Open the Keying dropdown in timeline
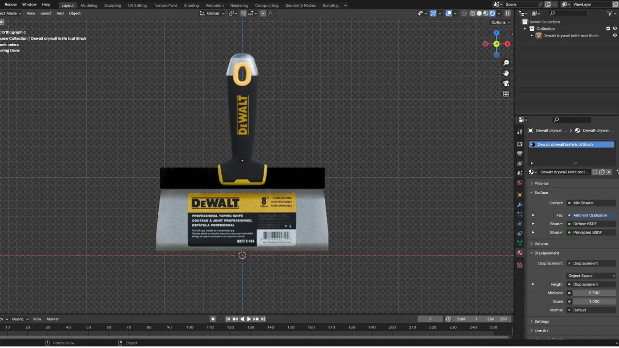This screenshot has width=619, height=348. point(20,319)
